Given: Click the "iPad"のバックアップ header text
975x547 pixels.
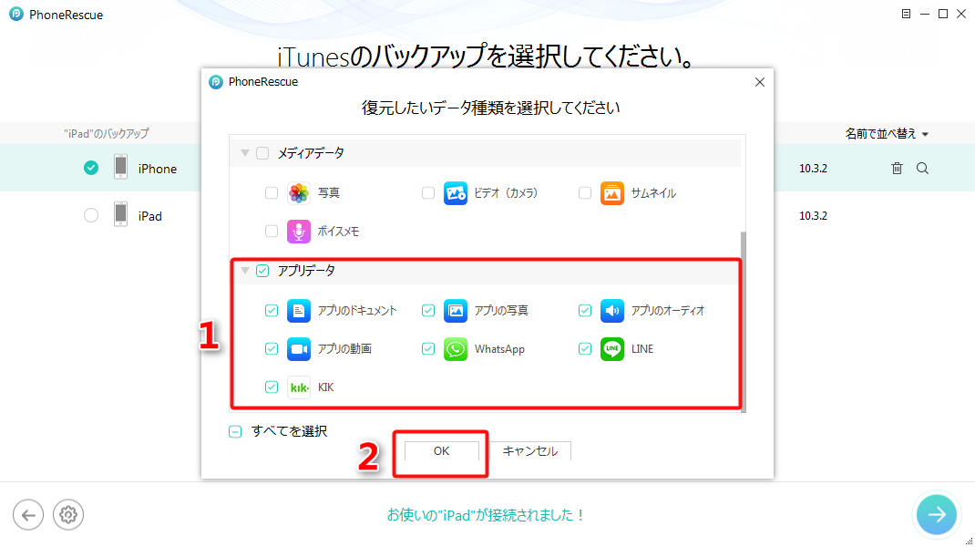Looking at the screenshot, I should coord(107,133).
